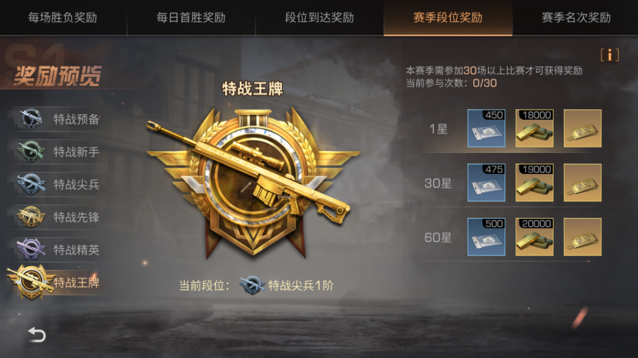
Task: Select the 475 blue item reward for 30星
Action: pyautogui.click(x=486, y=182)
